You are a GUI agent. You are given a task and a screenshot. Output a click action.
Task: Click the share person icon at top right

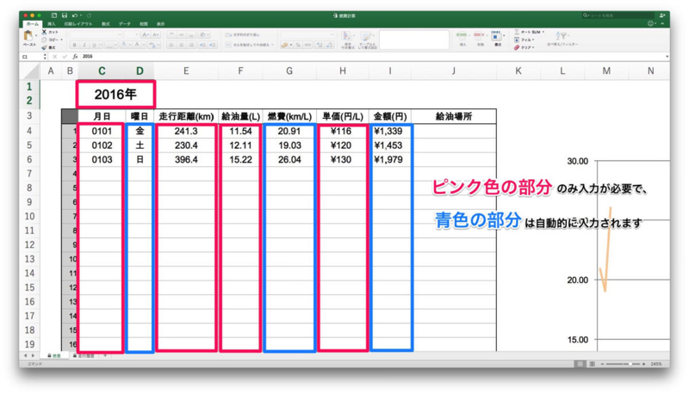pyautogui.click(x=662, y=15)
